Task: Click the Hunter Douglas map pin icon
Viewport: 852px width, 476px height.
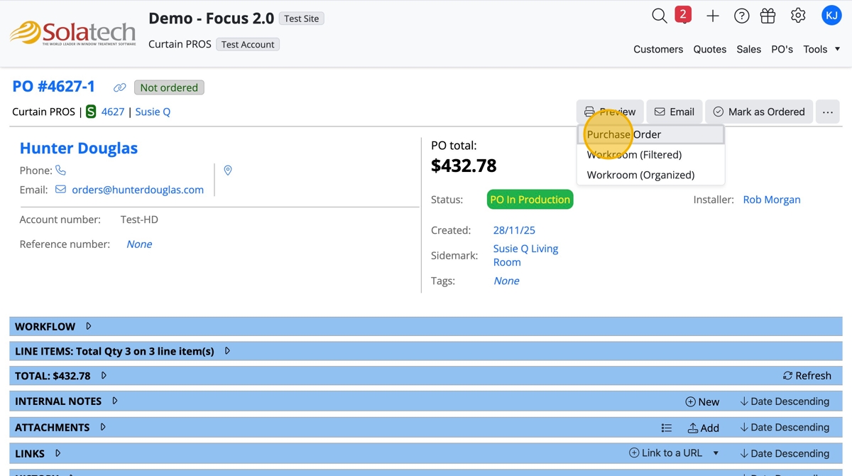Action: [228, 171]
